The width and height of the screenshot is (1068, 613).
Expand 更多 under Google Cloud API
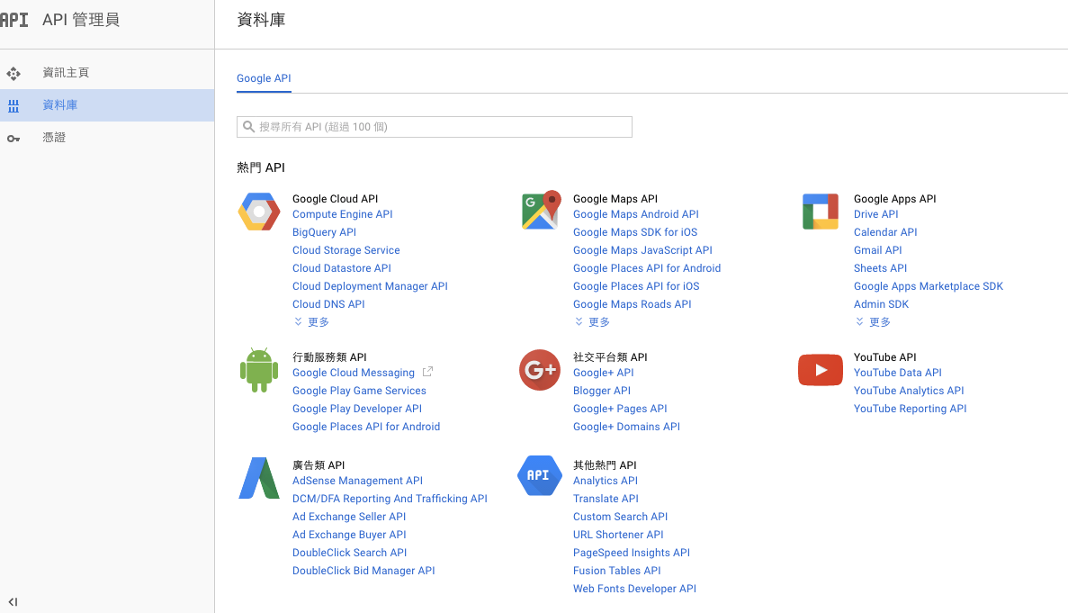tap(312, 322)
